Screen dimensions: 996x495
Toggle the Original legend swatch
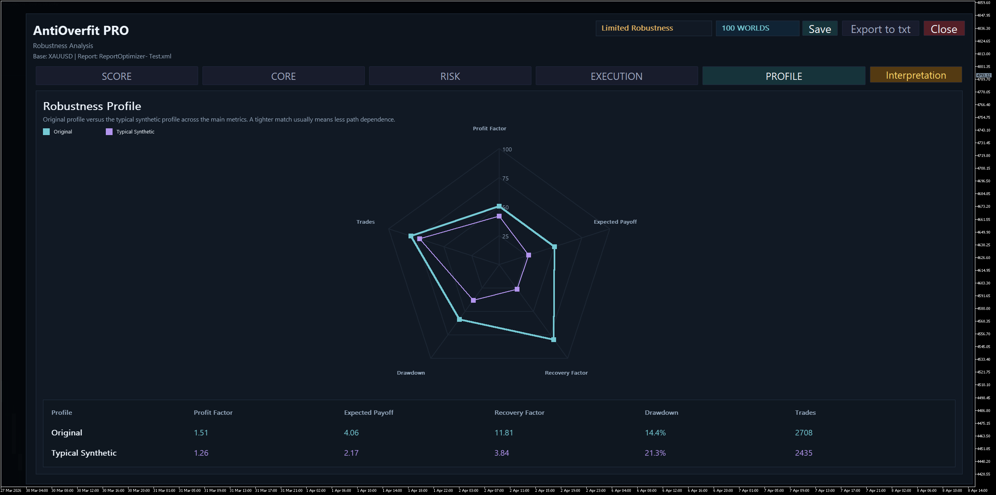click(x=47, y=132)
